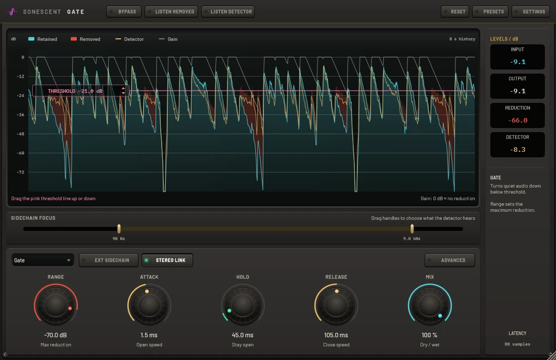The height and width of the screenshot is (360, 556).
Task: Click the -70.0 dB range value
Action: pos(56,335)
